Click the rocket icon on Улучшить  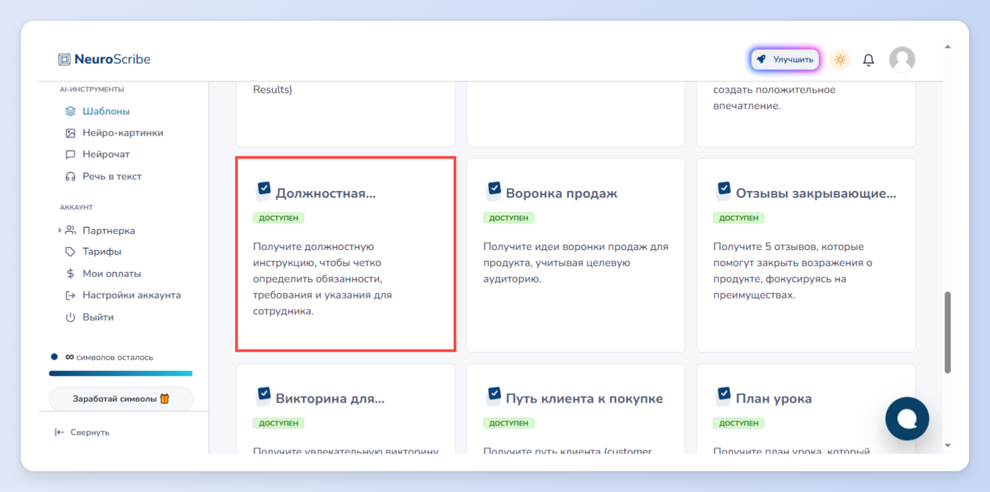pyautogui.click(x=761, y=59)
